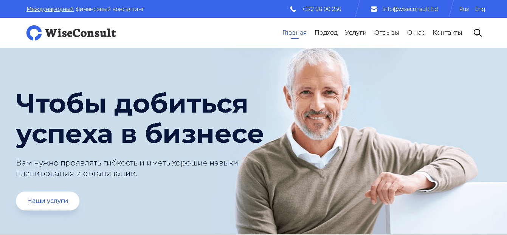This screenshot has width=507, height=235.
Task: Click the blue WiseConsult logo emblem
Action: [x=34, y=33]
